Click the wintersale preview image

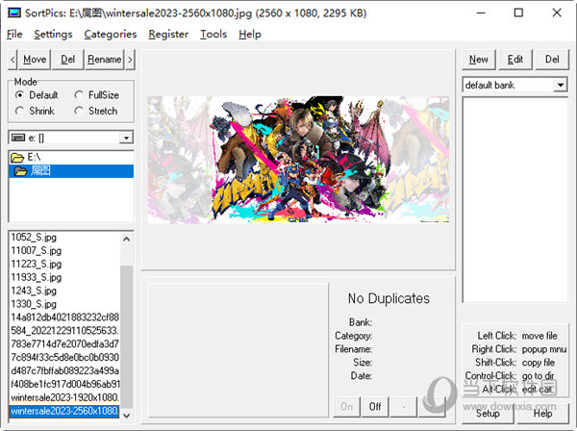298,160
